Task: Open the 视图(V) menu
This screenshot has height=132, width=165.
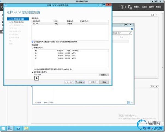Action: coord(151,7)
